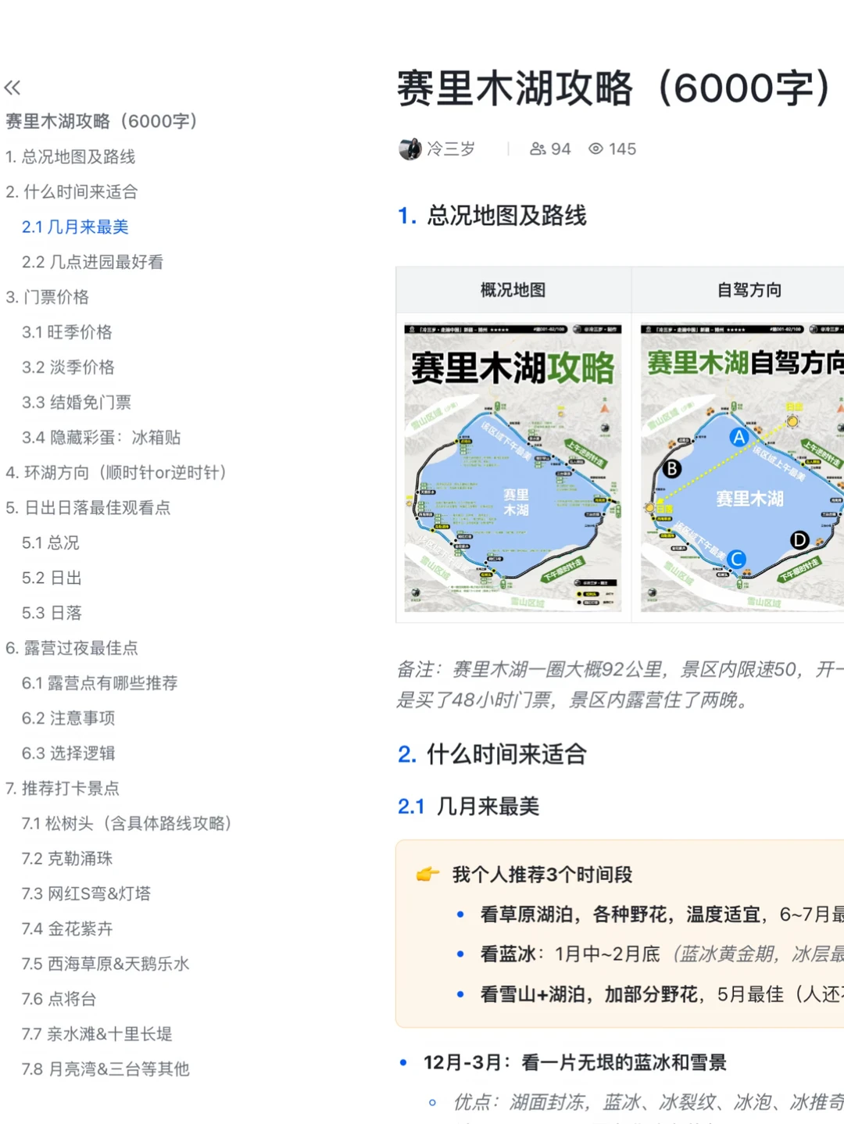Go to 6. 露营过夜最佳点 in outline
The height and width of the screenshot is (1124, 844).
click(72, 648)
